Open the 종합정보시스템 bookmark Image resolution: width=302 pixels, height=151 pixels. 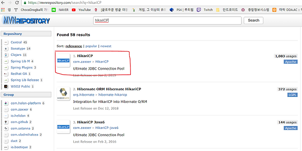coord(255,10)
